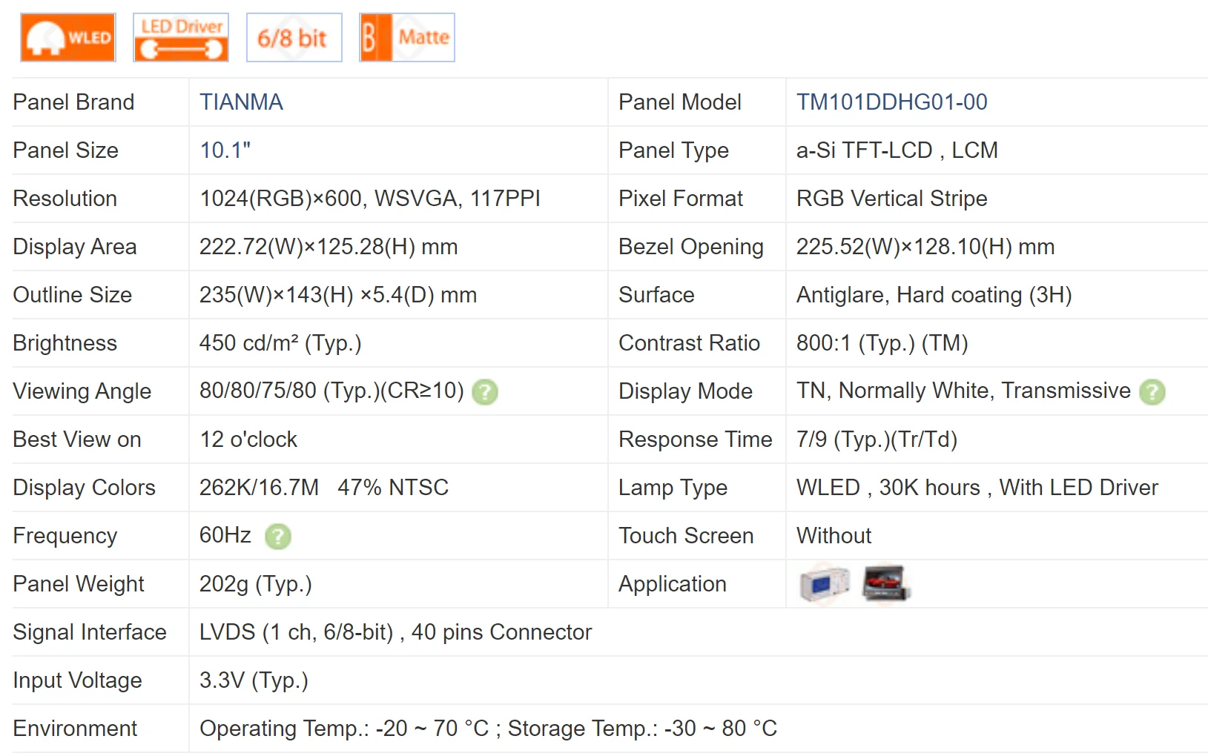Click the 10.1" panel size link

tap(225, 150)
